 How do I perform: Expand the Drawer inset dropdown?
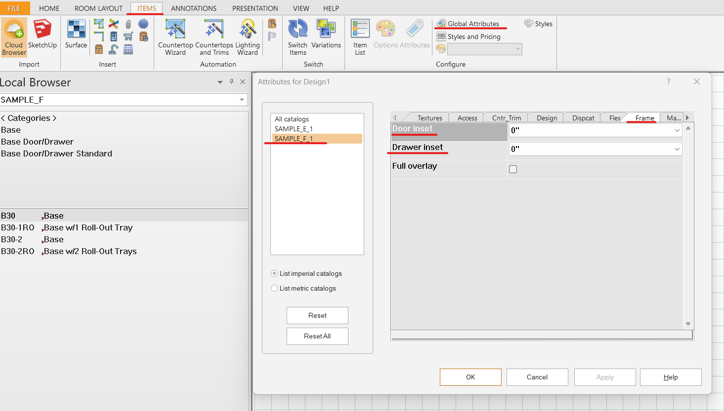677,149
